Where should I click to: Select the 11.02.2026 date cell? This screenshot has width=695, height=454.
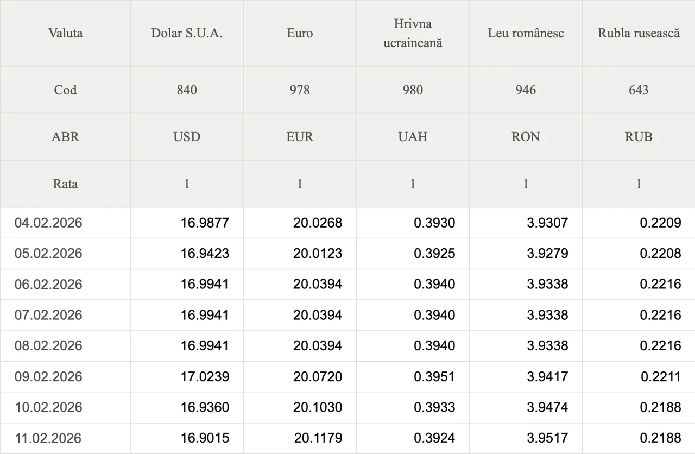(x=48, y=438)
